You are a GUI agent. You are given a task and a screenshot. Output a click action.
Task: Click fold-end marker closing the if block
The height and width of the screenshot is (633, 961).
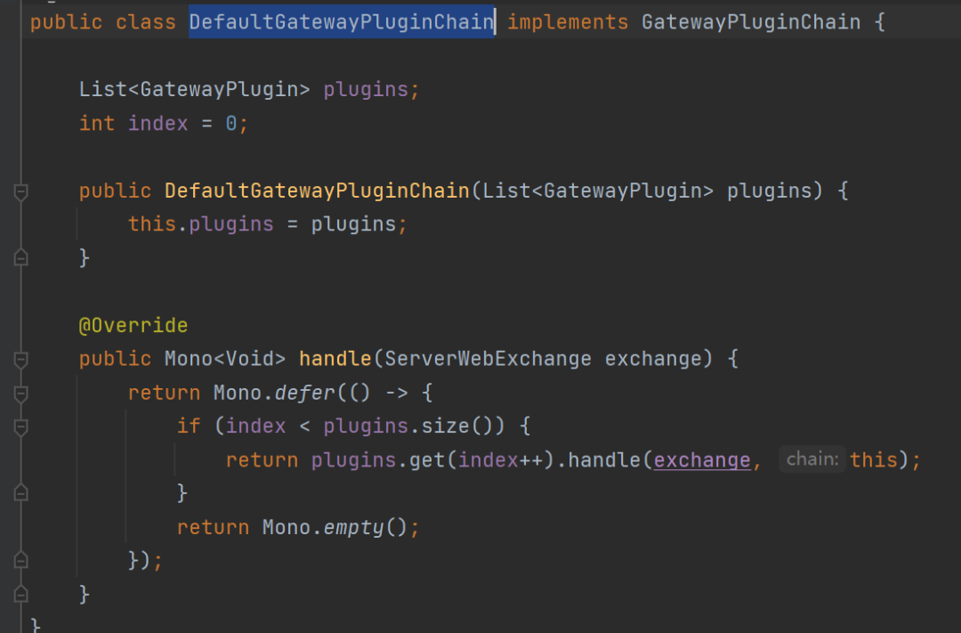20,494
